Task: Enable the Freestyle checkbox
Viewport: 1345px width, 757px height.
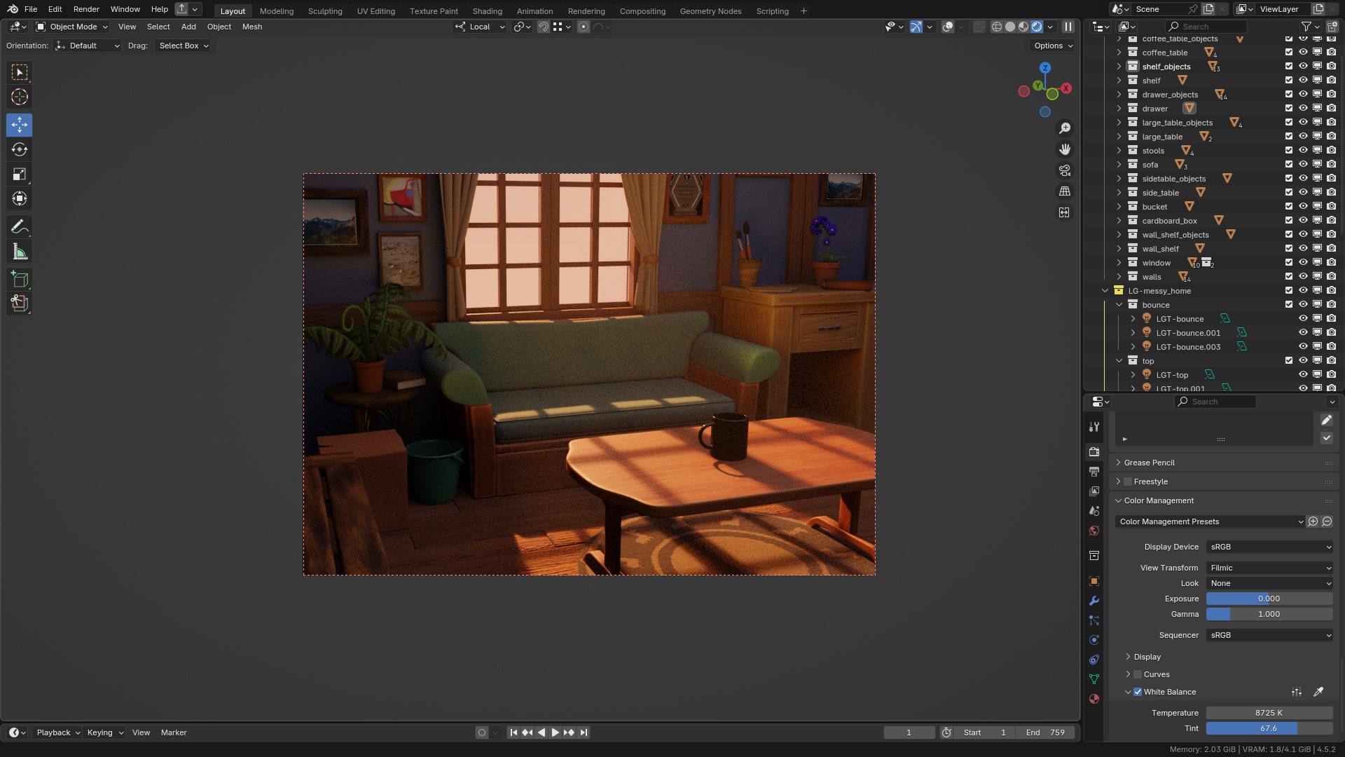Action: (1128, 482)
